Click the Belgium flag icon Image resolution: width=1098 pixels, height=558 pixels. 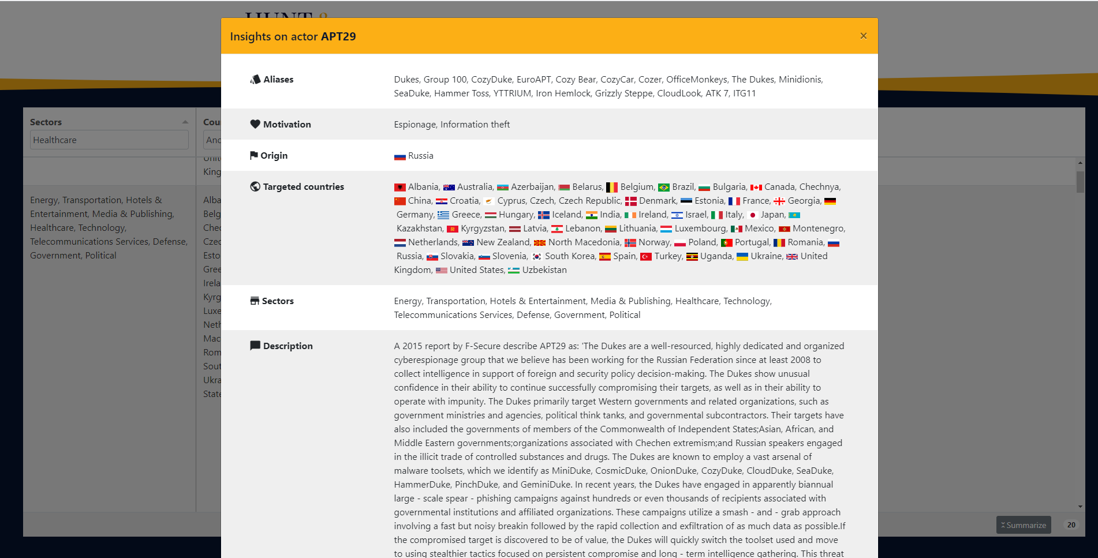[x=612, y=188]
